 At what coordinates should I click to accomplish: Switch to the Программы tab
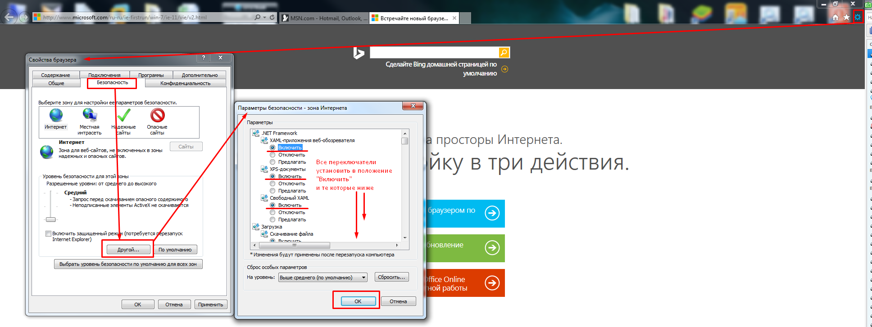coord(151,75)
